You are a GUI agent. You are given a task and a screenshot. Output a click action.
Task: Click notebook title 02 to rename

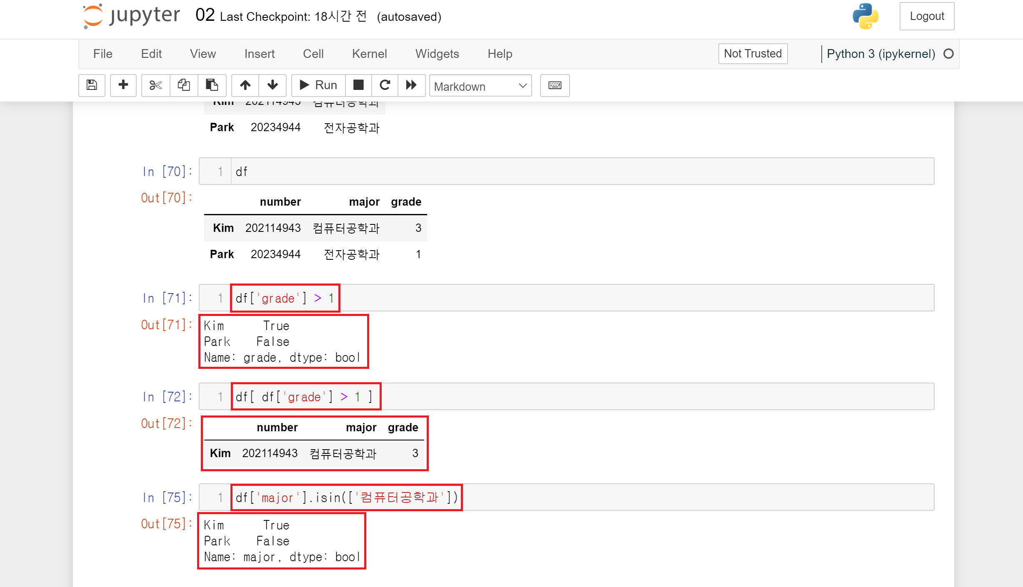[205, 16]
